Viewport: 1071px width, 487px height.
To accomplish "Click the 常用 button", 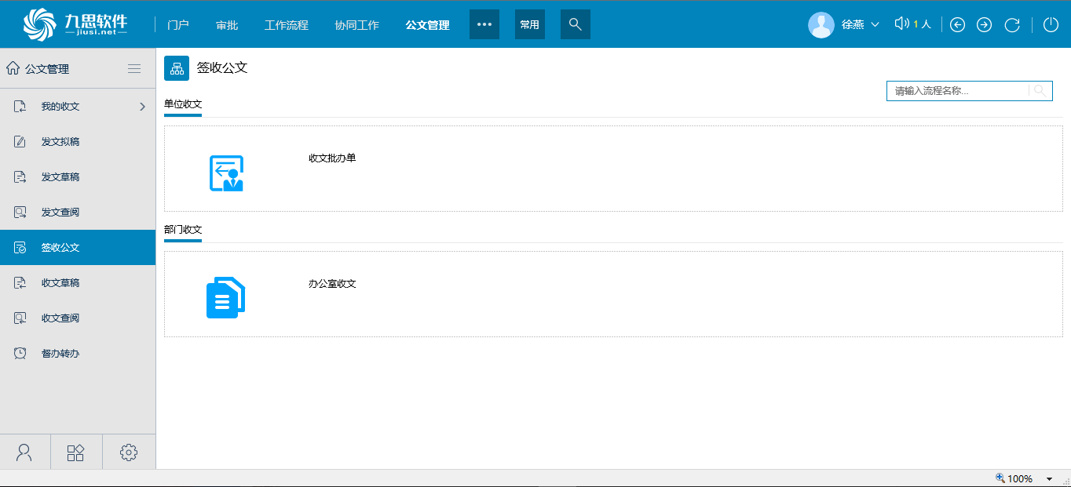I will 530,24.
